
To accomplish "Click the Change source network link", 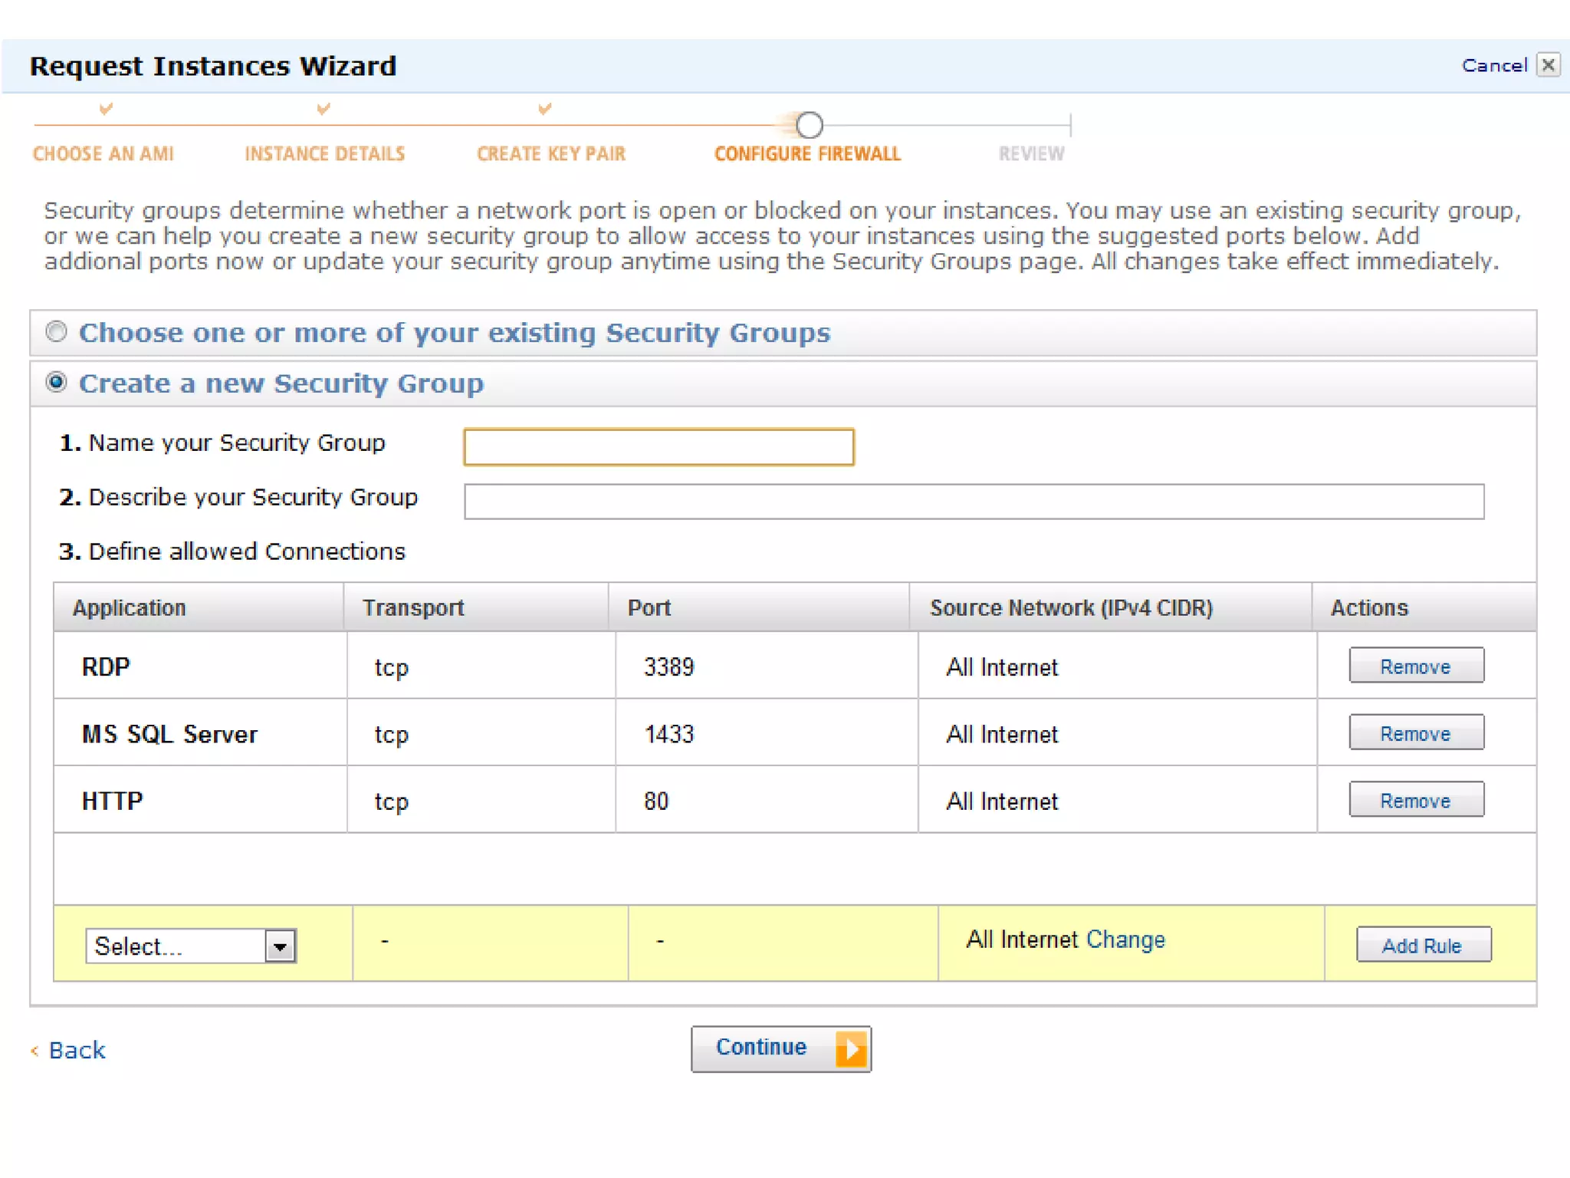I will pyautogui.click(x=1125, y=939).
